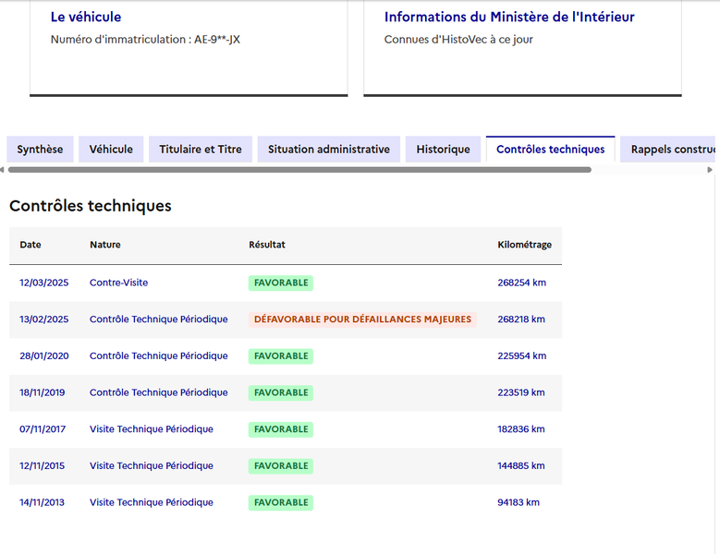720x554 pixels.
Task: Click Informations du Ministère de l'Intérieur heading
Action: click(509, 17)
